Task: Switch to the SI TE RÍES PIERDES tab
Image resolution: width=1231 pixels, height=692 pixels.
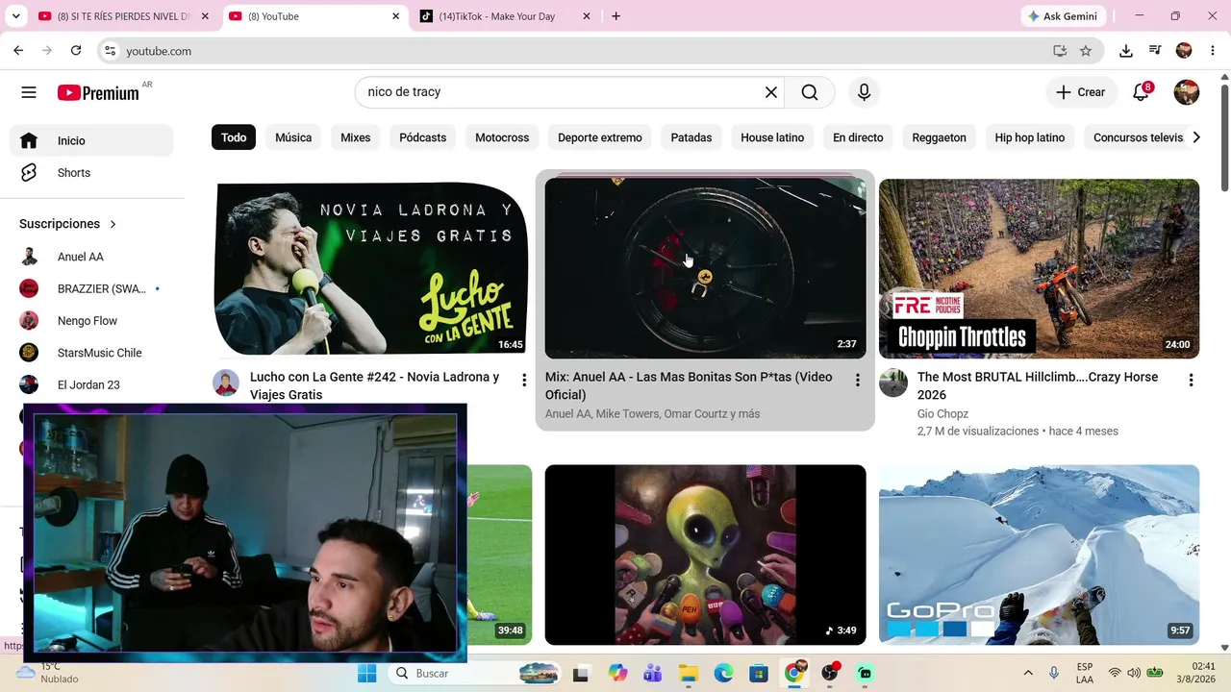Action: [x=123, y=16]
